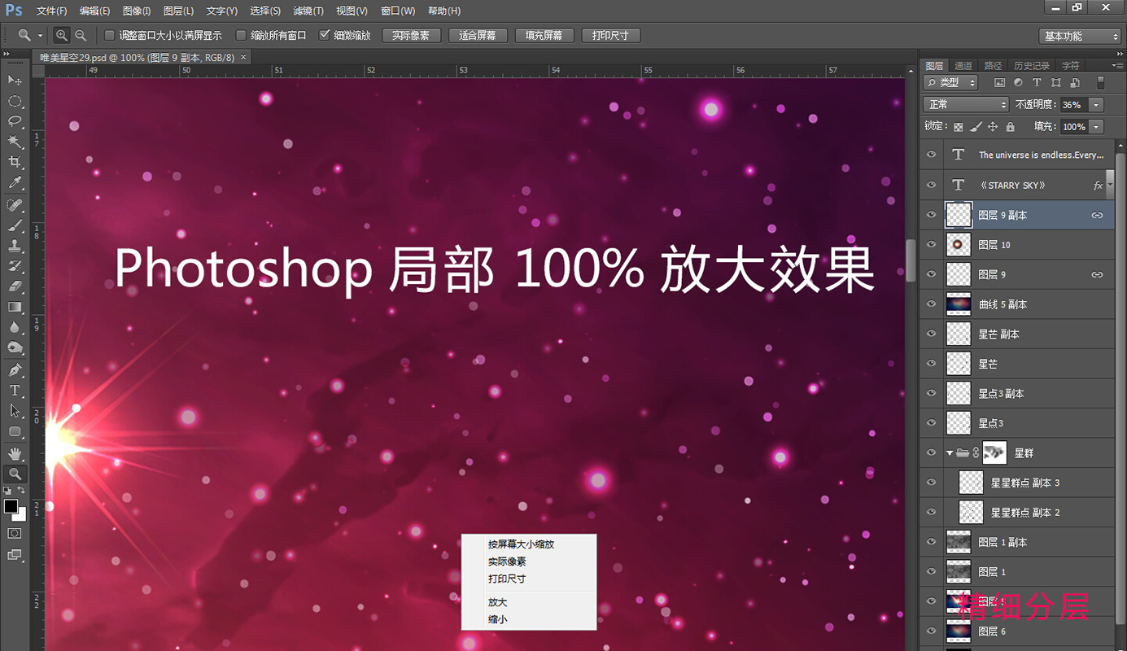Choose the Zoom In mode in options bar
Image resolution: width=1127 pixels, height=651 pixels.
pyautogui.click(x=62, y=36)
